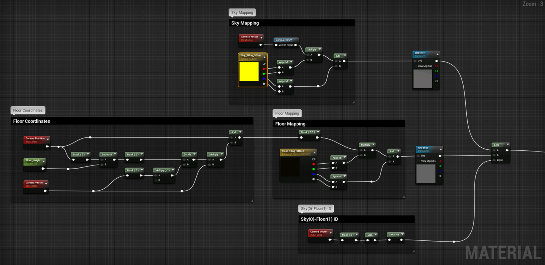Expand the Floor_Height node dropdown arrow
545x265 pixels.
(x=44, y=161)
